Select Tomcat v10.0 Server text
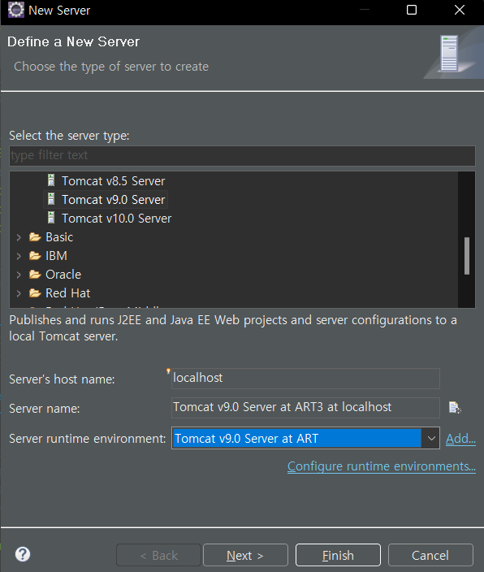The image size is (484, 572). pos(116,219)
